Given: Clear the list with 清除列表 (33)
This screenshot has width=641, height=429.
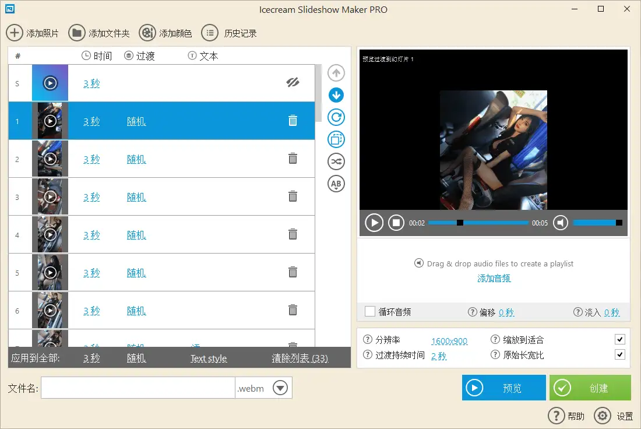Looking at the screenshot, I should (x=300, y=358).
